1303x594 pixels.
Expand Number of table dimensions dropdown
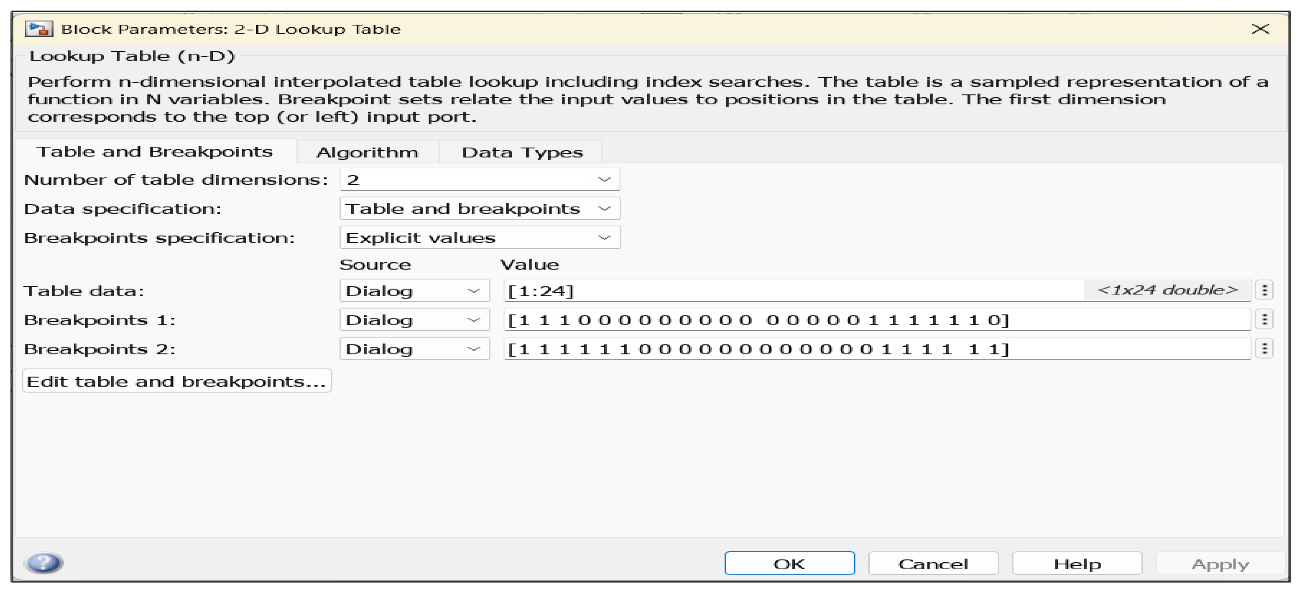click(x=480, y=180)
